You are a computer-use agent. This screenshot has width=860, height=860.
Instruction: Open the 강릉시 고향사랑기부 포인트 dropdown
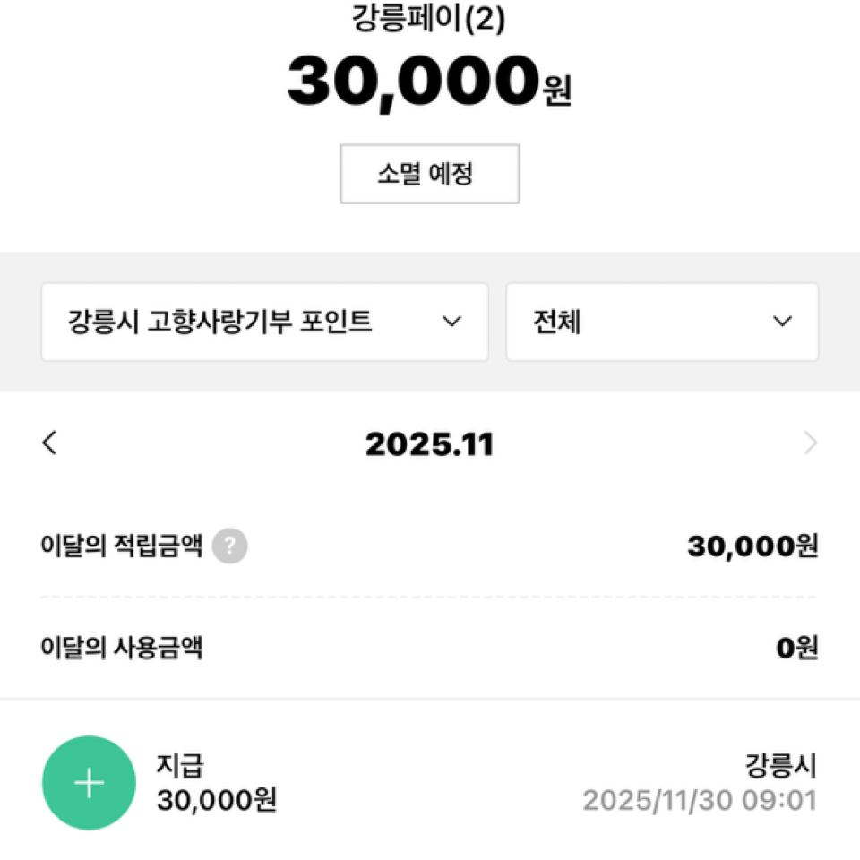[x=263, y=322]
